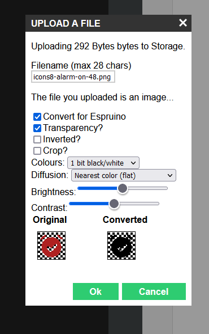Screen dimensions: 209x334
Task: Cancel the file upload
Action: point(154,291)
